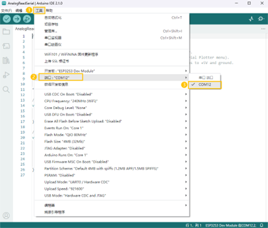Click the user account icon in sidebar
The width and height of the screenshot is (268, 228).
[6, 215]
